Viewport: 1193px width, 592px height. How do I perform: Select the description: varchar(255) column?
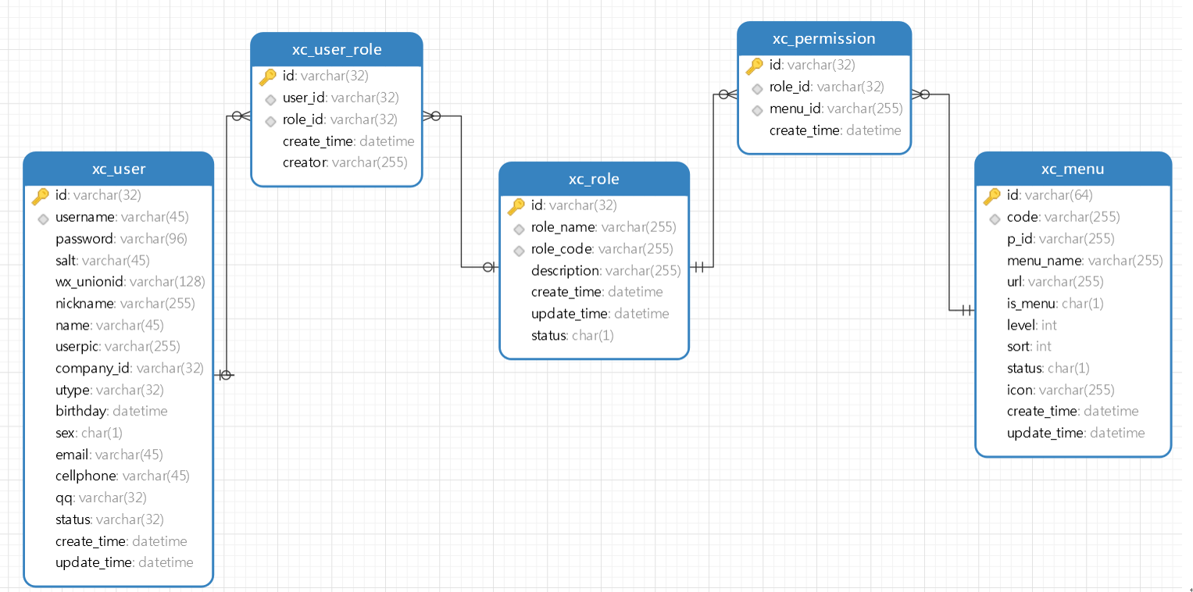(x=606, y=270)
